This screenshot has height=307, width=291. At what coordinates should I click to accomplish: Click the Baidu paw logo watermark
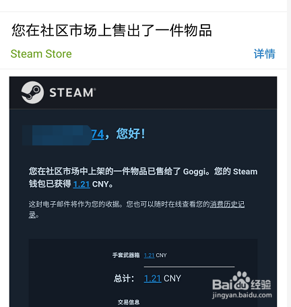241,281
